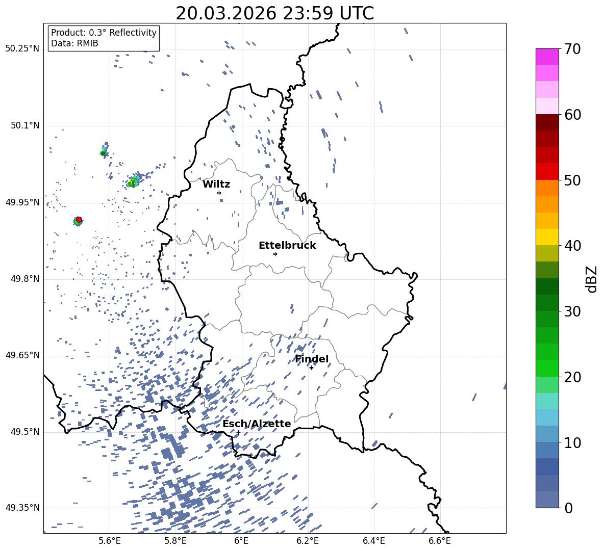
Task: Click the 49.5°N latitude label
Action: point(25,432)
